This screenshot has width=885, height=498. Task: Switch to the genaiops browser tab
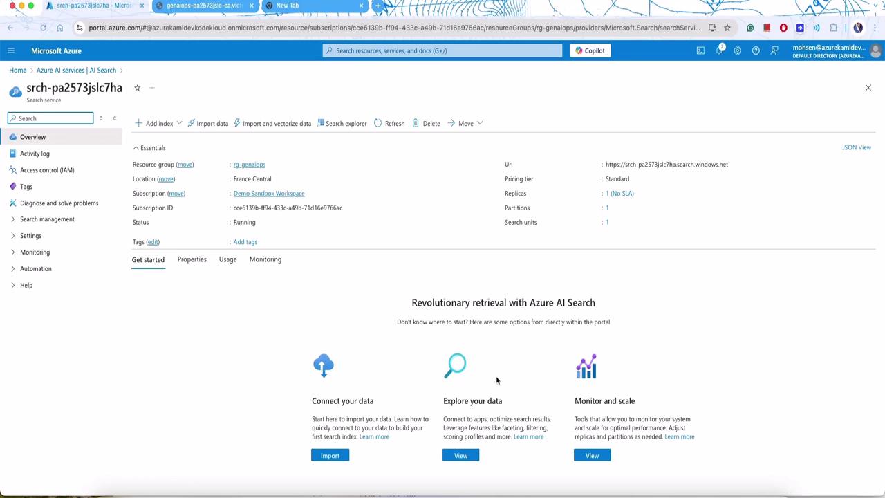point(203,6)
